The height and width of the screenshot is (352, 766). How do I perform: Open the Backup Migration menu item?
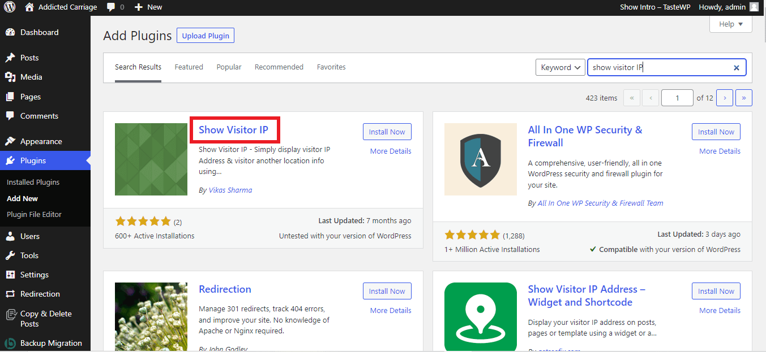click(50, 343)
